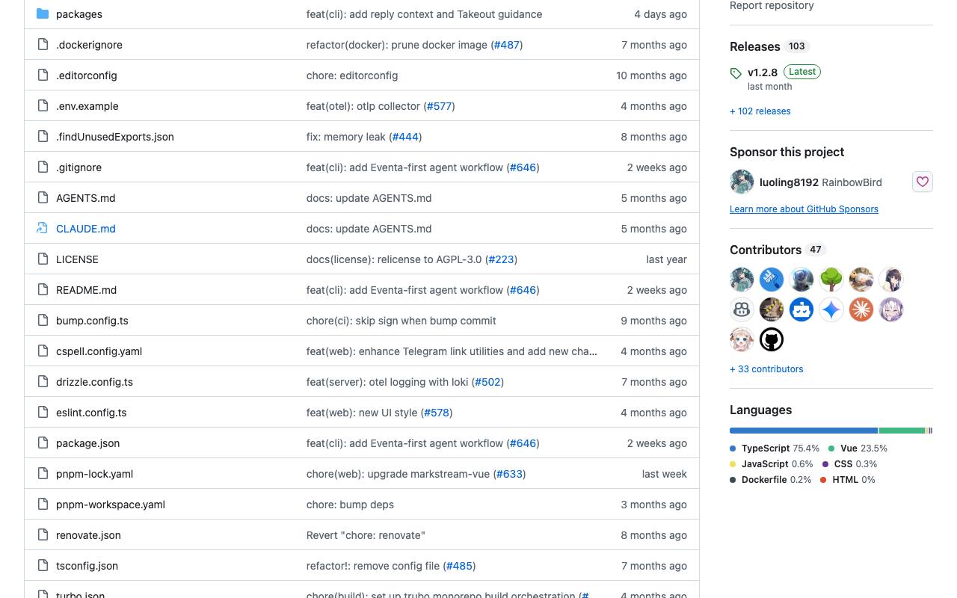957x598 pixels.
Task: Open the GitHub logo contributor avatar
Action: [772, 339]
